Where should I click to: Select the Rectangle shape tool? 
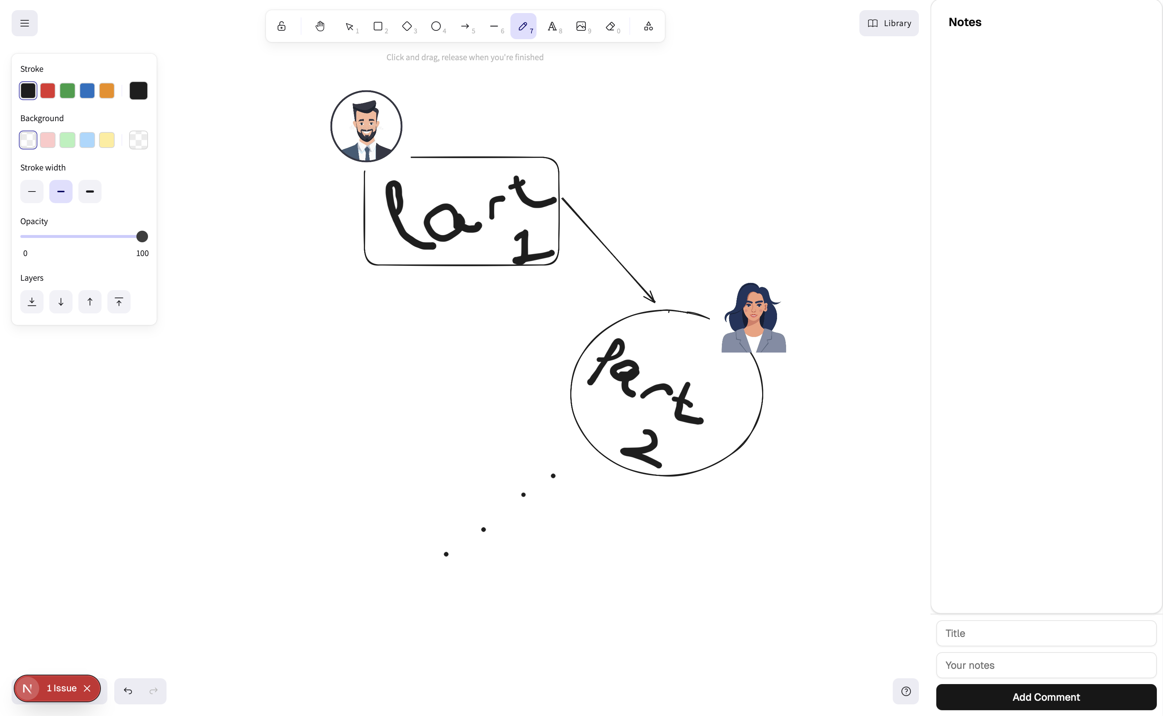[x=378, y=26]
